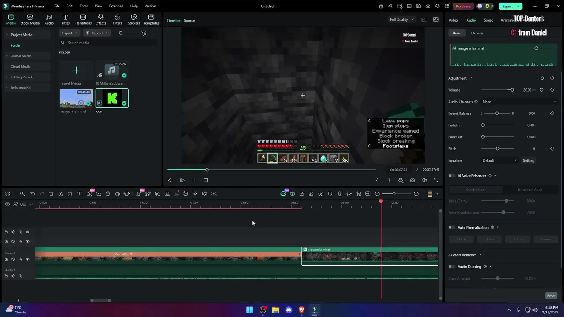Save project with the floppy disk icon
The image size is (564, 317).
[x=419, y=6]
